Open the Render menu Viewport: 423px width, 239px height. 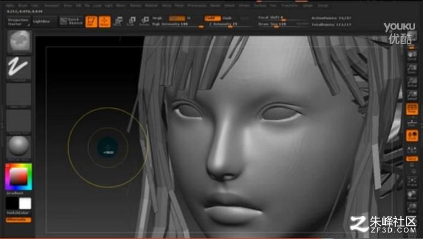(x=215, y=5)
